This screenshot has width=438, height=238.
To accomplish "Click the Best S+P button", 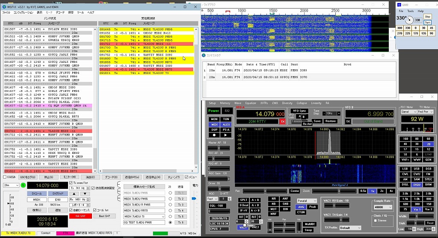I will tap(104, 216).
